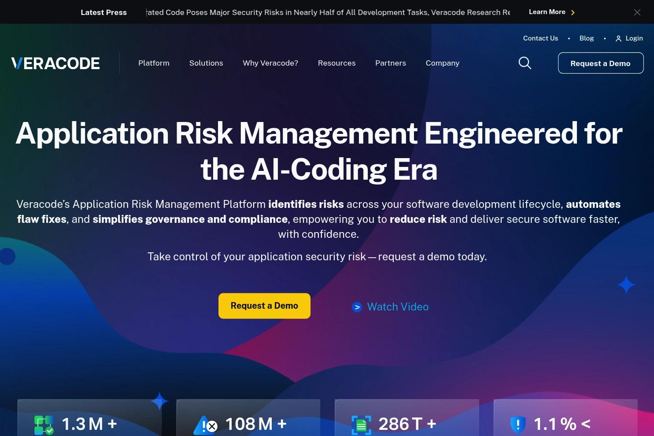Open the Platform menu

coord(154,63)
